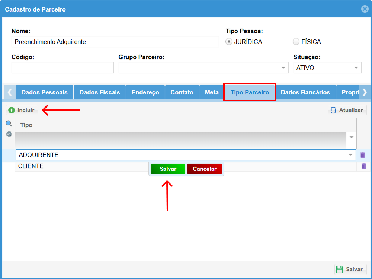Click the Código input field
Viewport: 372px width, 279px height.
tap(62, 68)
